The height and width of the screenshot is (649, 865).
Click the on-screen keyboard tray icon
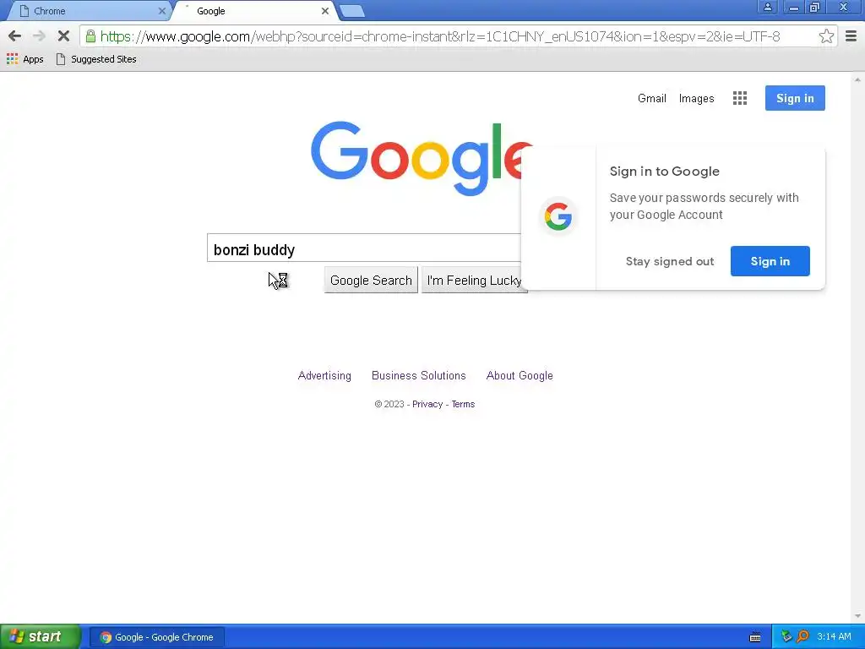(755, 637)
